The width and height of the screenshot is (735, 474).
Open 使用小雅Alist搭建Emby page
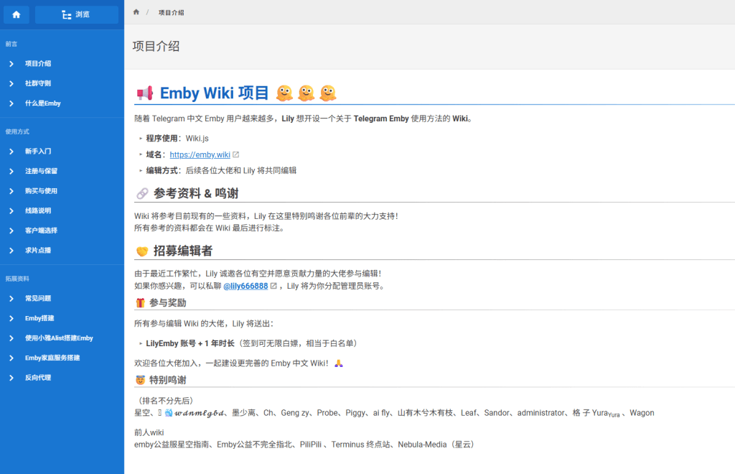click(x=59, y=338)
